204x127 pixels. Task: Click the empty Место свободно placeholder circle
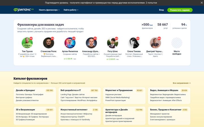point(177,43)
